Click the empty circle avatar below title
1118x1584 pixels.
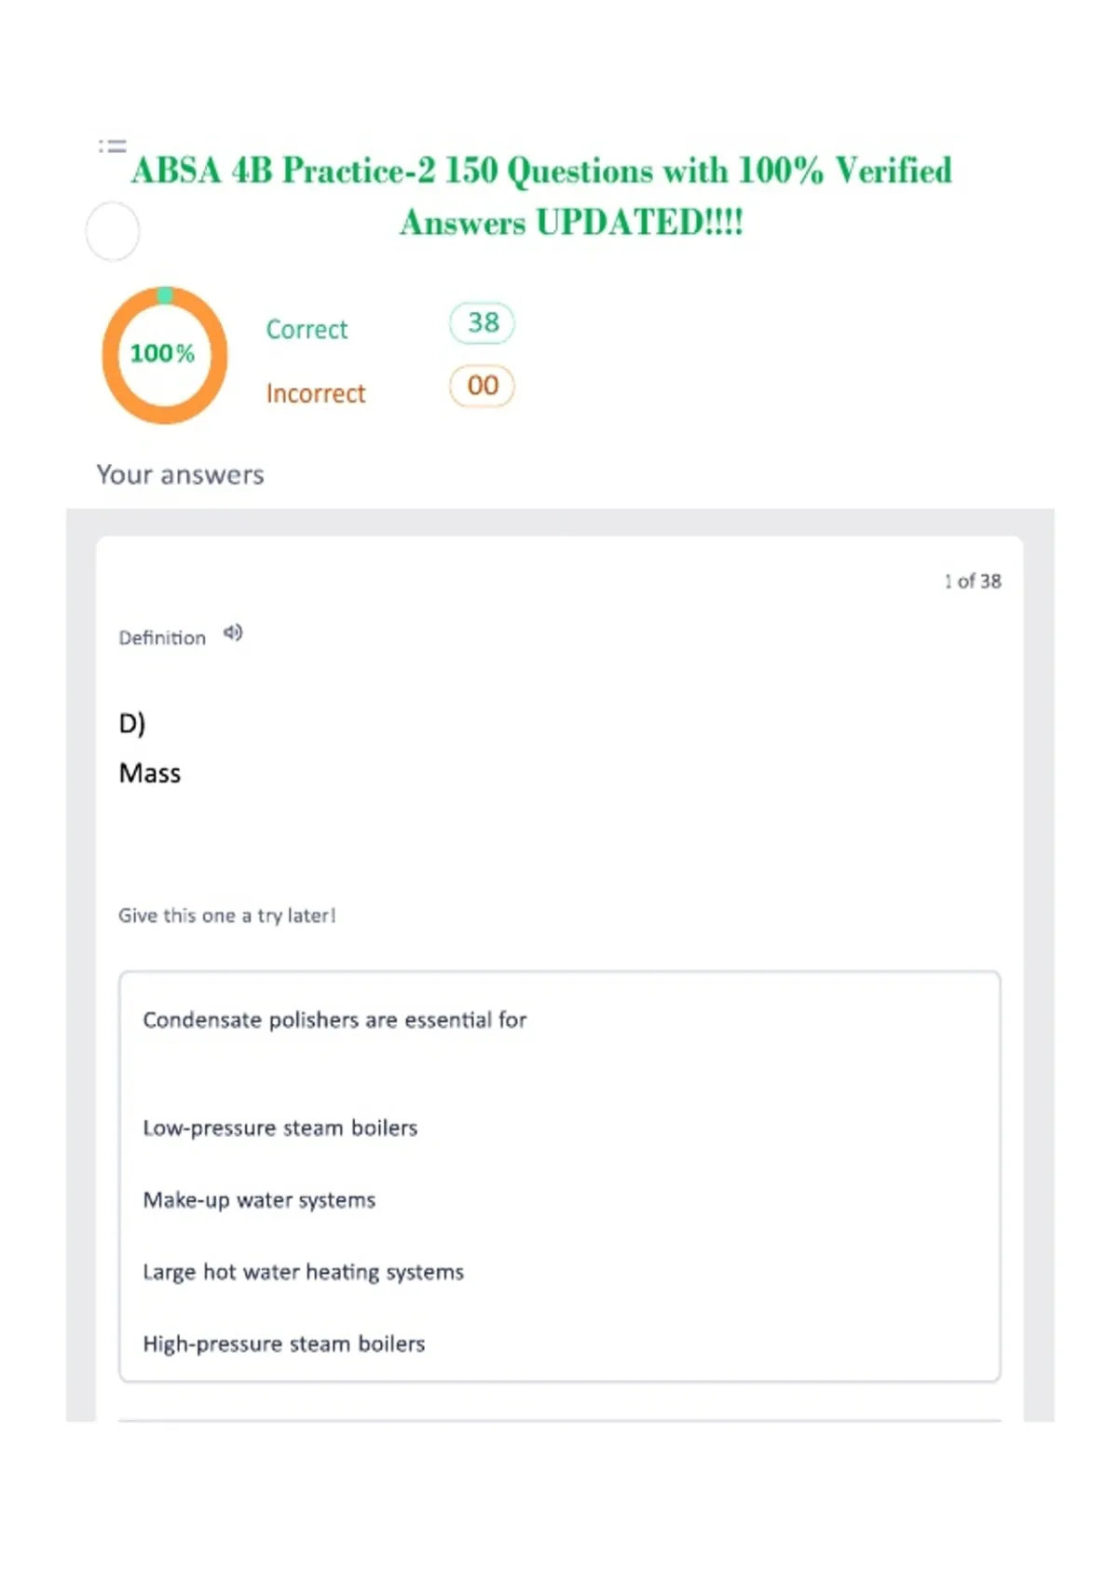click(113, 231)
